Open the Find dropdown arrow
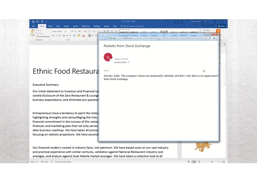257x182 pixels. tap(211, 30)
